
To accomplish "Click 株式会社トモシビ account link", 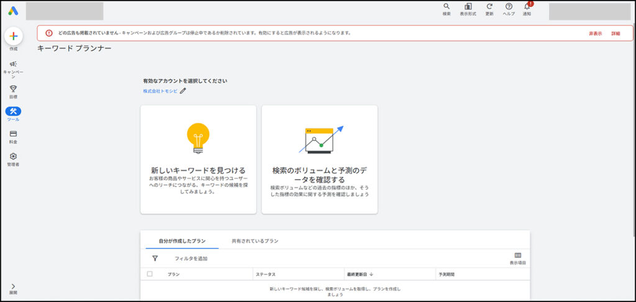I will coord(160,91).
